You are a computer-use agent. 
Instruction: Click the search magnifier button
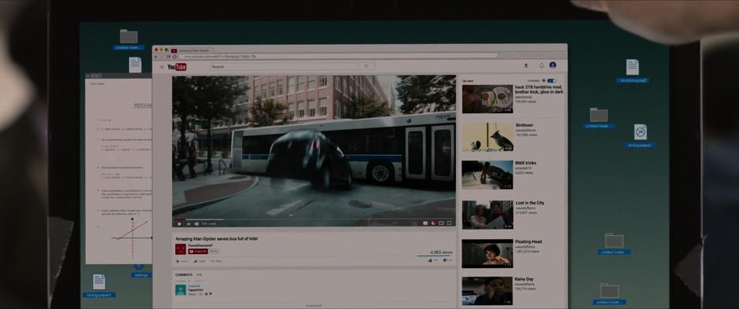(x=366, y=66)
